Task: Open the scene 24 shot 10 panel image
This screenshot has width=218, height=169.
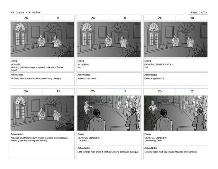Action: tap(176, 40)
